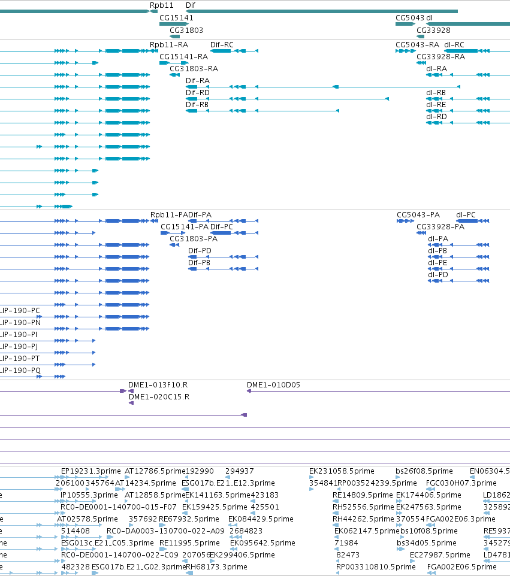Select the Dif-RC transcript label

tap(222, 45)
